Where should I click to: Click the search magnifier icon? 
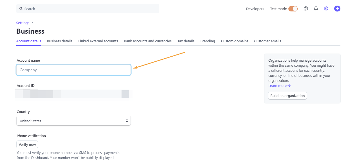[21, 9]
